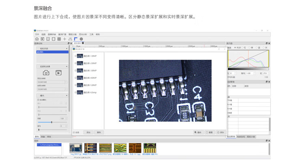Toggle checkbox for 融合前-5.BMP in the list
Viewport: 304px width, 164px height.
(x=76, y=85)
